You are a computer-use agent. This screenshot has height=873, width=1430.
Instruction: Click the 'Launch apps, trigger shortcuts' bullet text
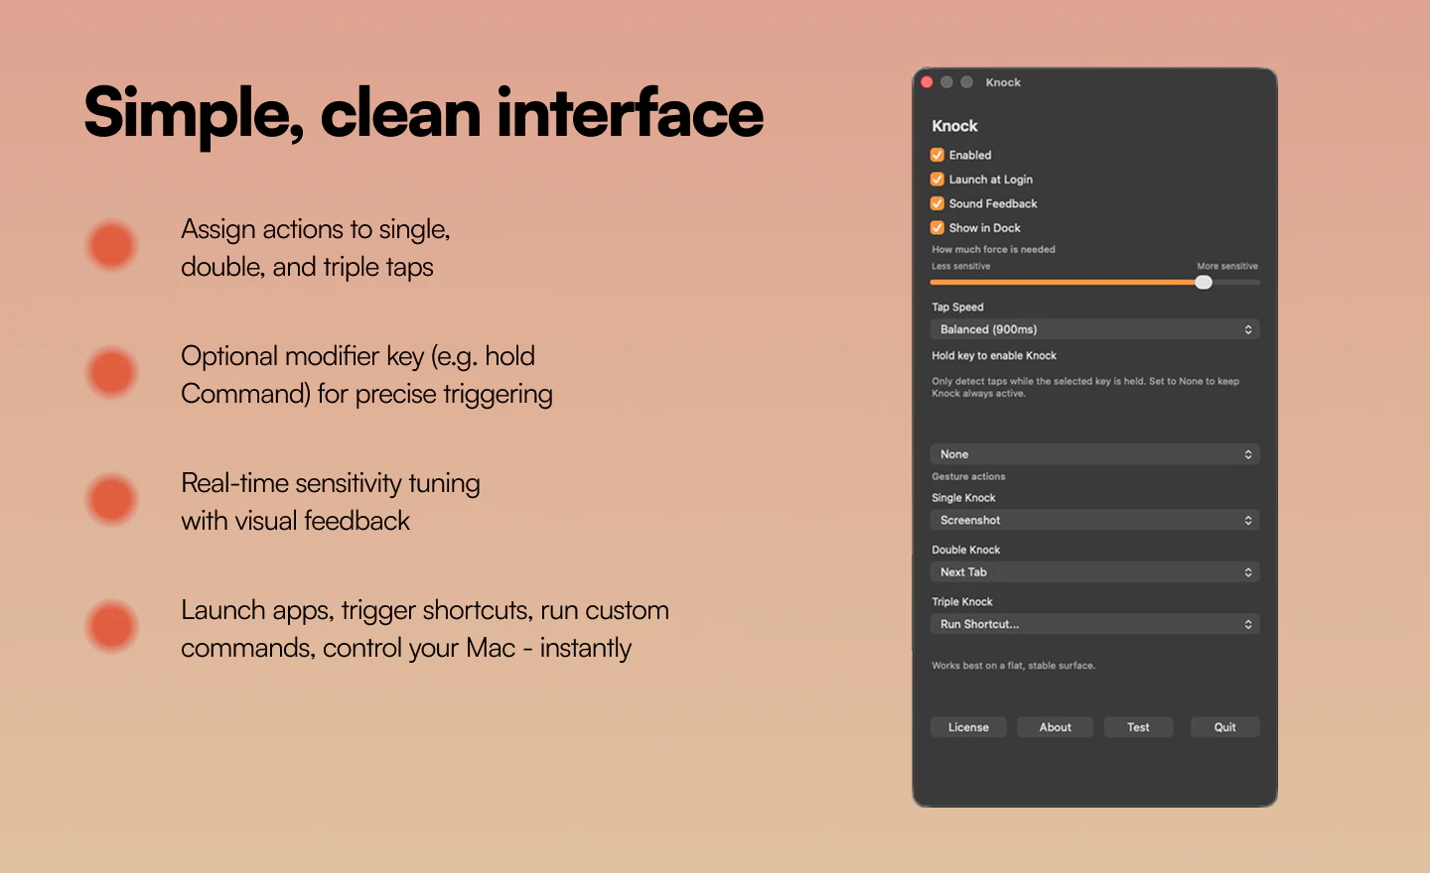(425, 629)
